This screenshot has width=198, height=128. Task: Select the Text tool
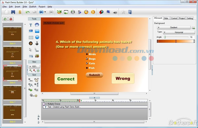tap(31, 25)
